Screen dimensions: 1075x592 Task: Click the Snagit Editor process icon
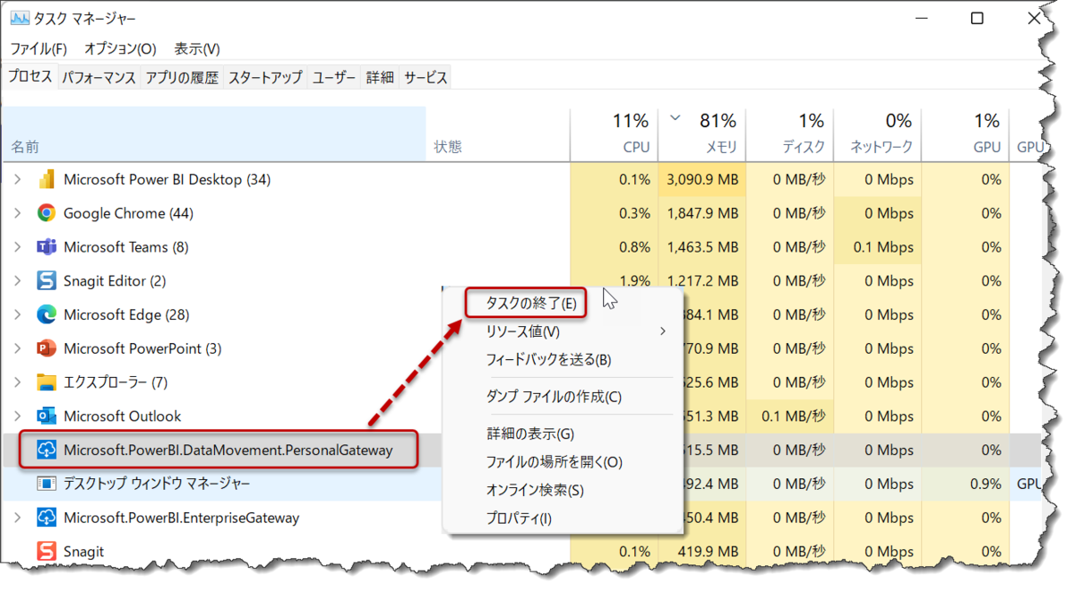47,281
